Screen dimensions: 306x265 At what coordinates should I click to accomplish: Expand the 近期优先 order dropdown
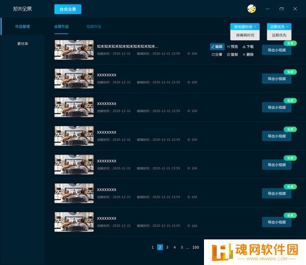coord(279,26)
